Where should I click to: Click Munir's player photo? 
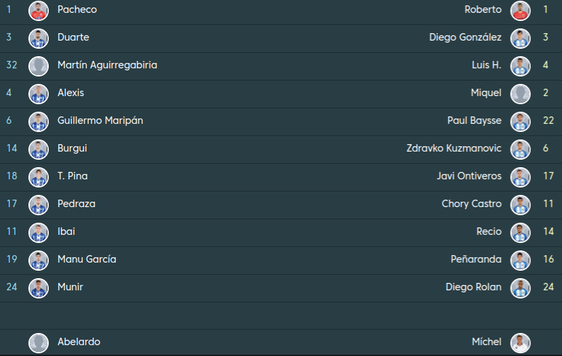39,288
